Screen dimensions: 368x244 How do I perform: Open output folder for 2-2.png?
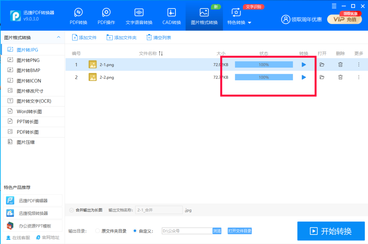coord(322,77)
